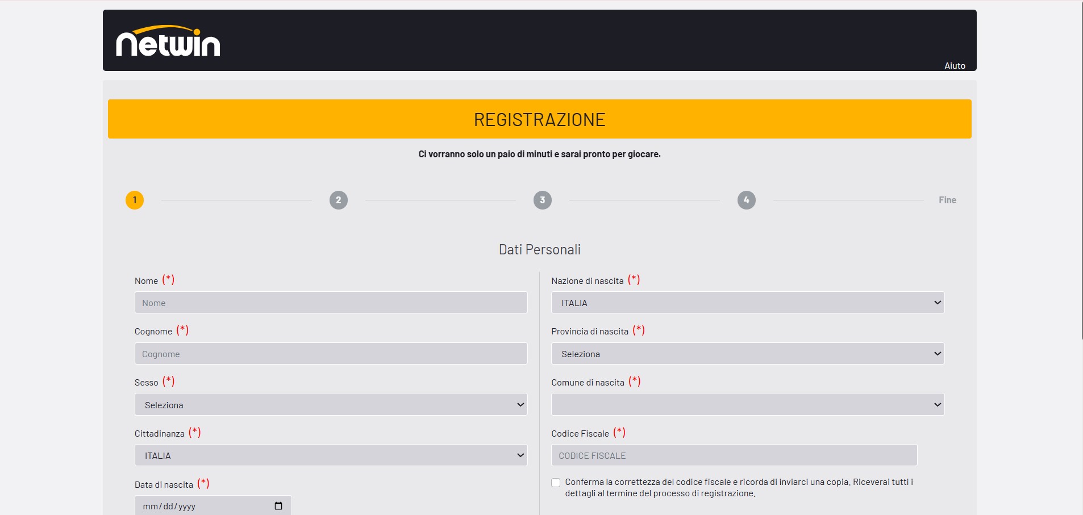Click the Fine step label
Screen dimensions: 1083x515
(x=947, y=200)
